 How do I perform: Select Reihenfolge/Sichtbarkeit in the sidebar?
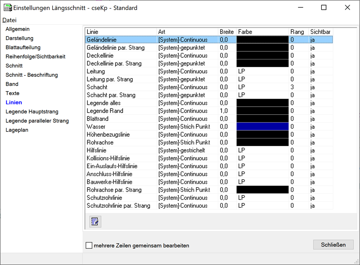pyautogui.click(x=35, y=56)
